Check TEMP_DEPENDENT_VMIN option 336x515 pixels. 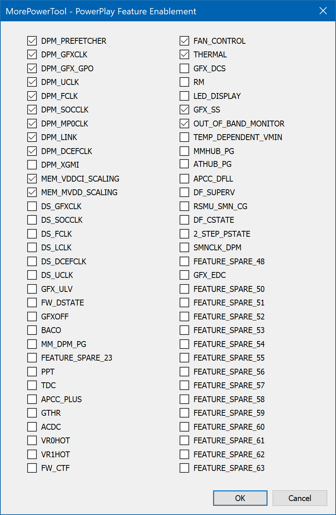click(x=184, y=137)
